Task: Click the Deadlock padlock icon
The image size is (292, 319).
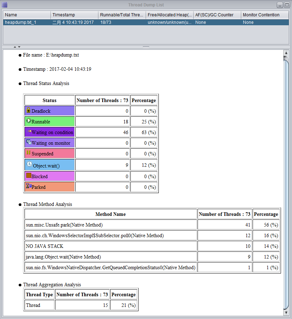Action: pos(29,110)
